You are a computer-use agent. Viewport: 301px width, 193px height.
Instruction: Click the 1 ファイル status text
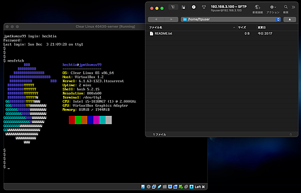[x=160, y=134]
